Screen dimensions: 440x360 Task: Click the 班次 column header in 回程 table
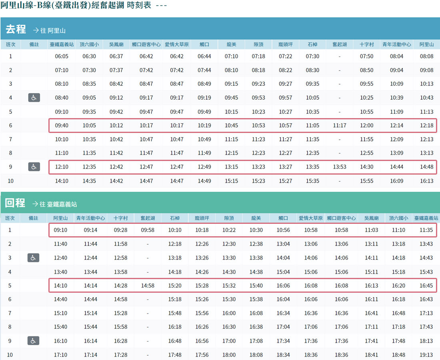10,218
